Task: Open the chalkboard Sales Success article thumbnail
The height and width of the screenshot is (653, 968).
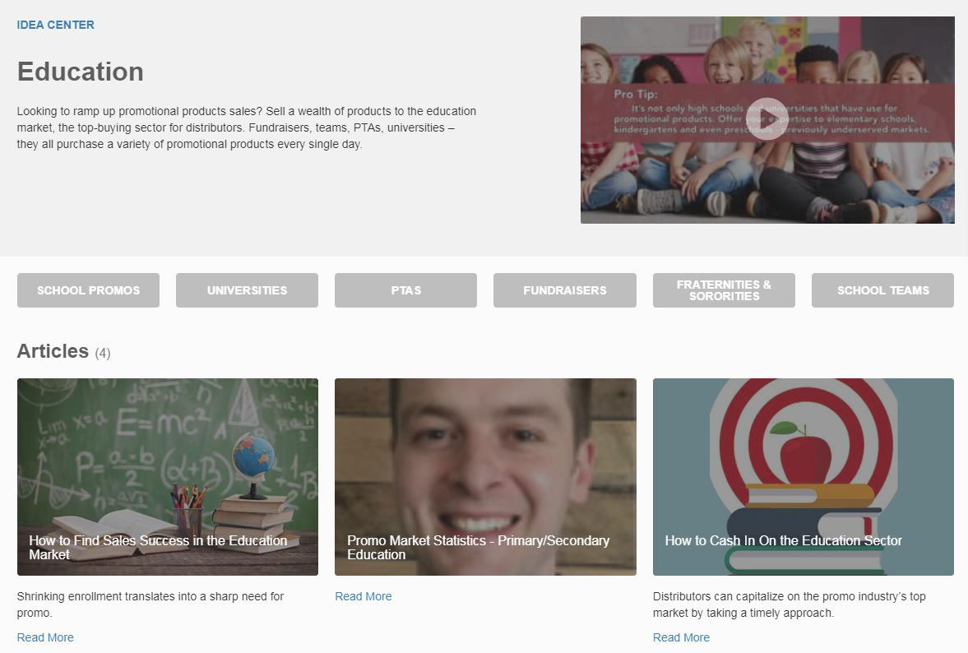Action: 168,477
